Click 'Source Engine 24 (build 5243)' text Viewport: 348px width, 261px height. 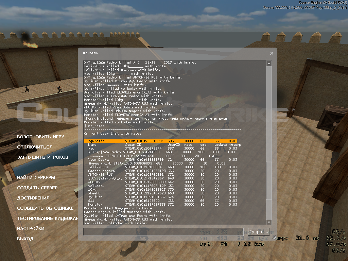(323, 3)
